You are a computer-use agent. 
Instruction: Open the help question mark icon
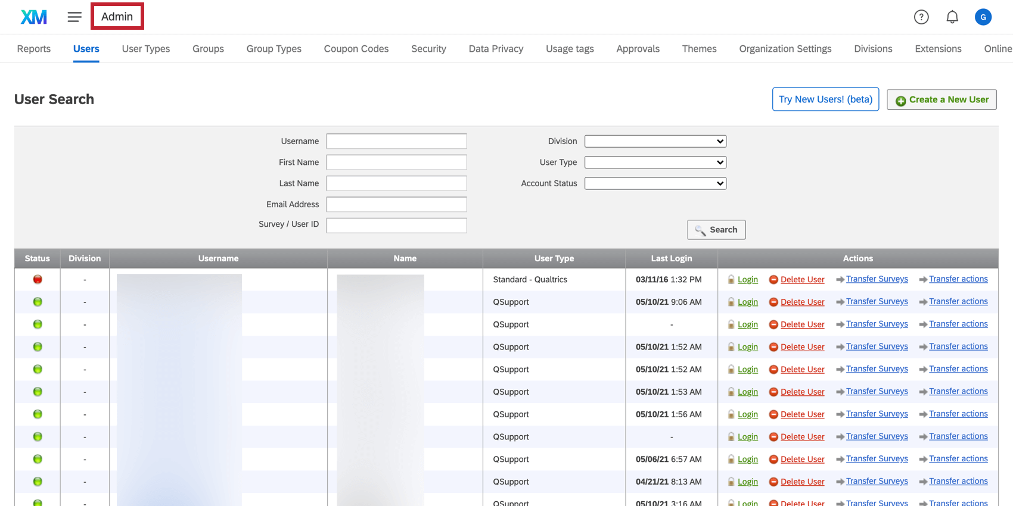coord(921,17)
